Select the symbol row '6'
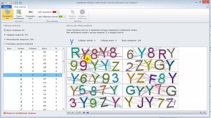 point(33,87)
